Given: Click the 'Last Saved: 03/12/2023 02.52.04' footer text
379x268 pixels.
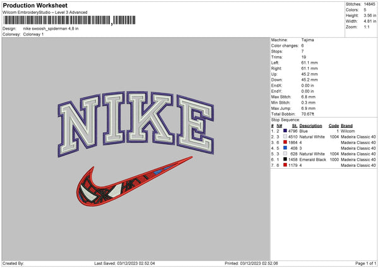Looking at the screenshot, I should pos(124,263).
